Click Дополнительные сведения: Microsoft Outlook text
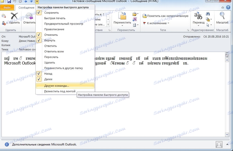Viewport: 233px width, 151px height. point(44,144)
